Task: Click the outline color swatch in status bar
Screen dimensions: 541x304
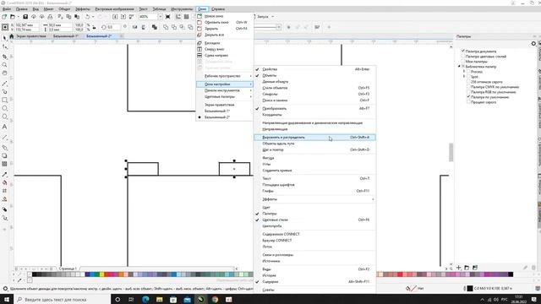Action: [470, 288]
